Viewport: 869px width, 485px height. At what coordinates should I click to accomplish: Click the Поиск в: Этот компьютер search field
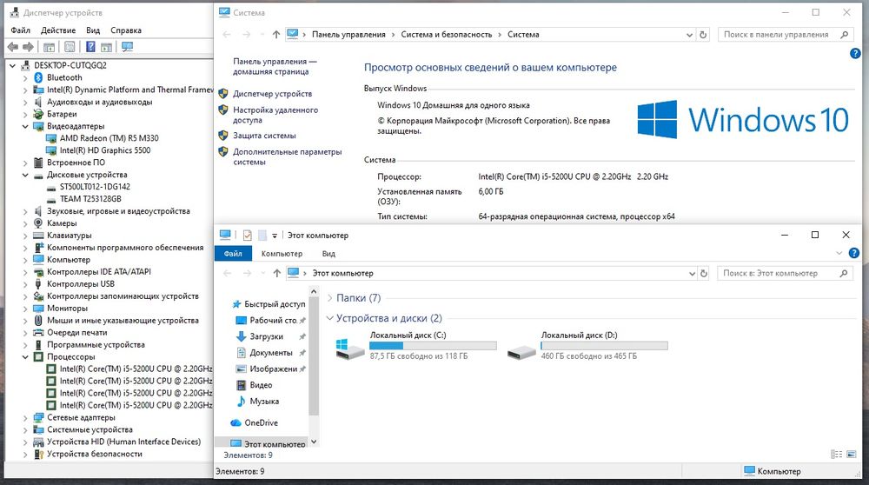click(785, 273)
